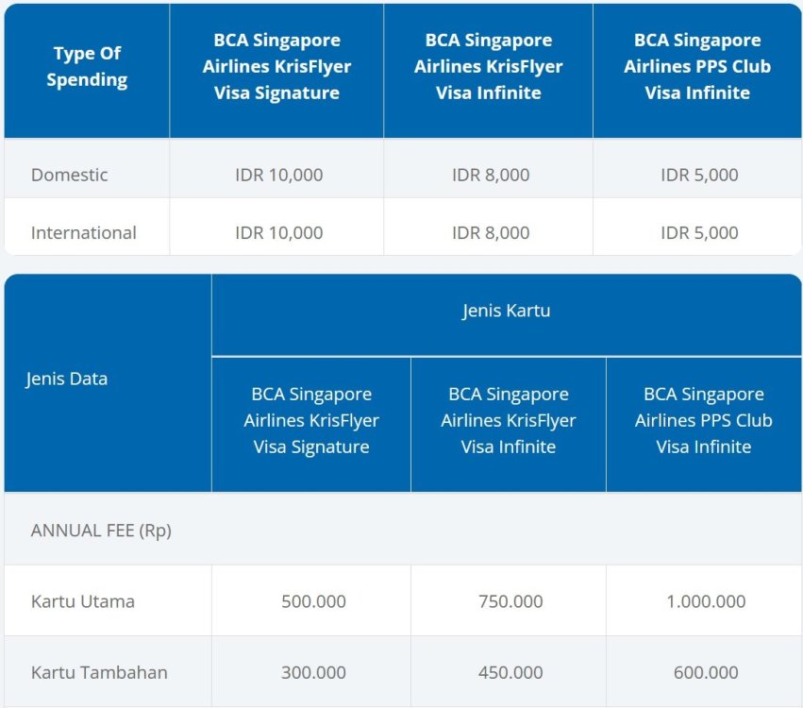Select the "Kartu Utama" row label
The height and width of the screenshot is (708, 803).
pyautogui.click(x=83, y=601)
